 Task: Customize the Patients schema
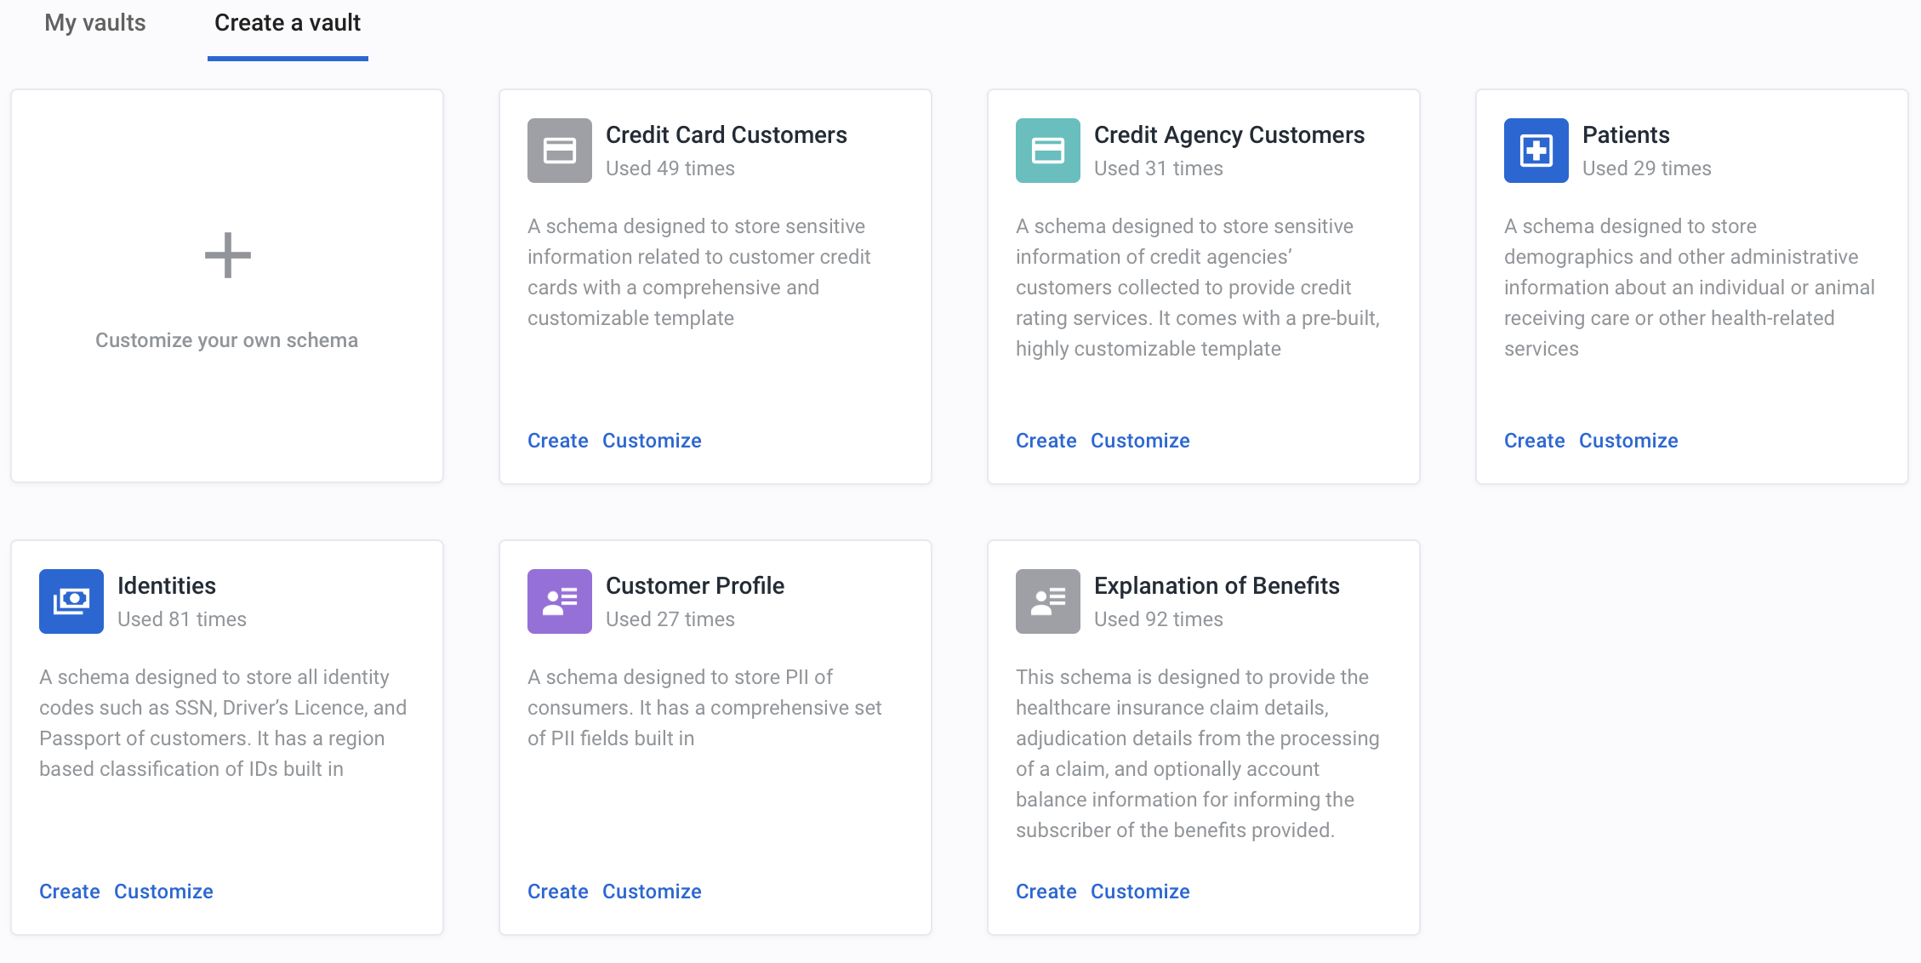[1628, 441]
